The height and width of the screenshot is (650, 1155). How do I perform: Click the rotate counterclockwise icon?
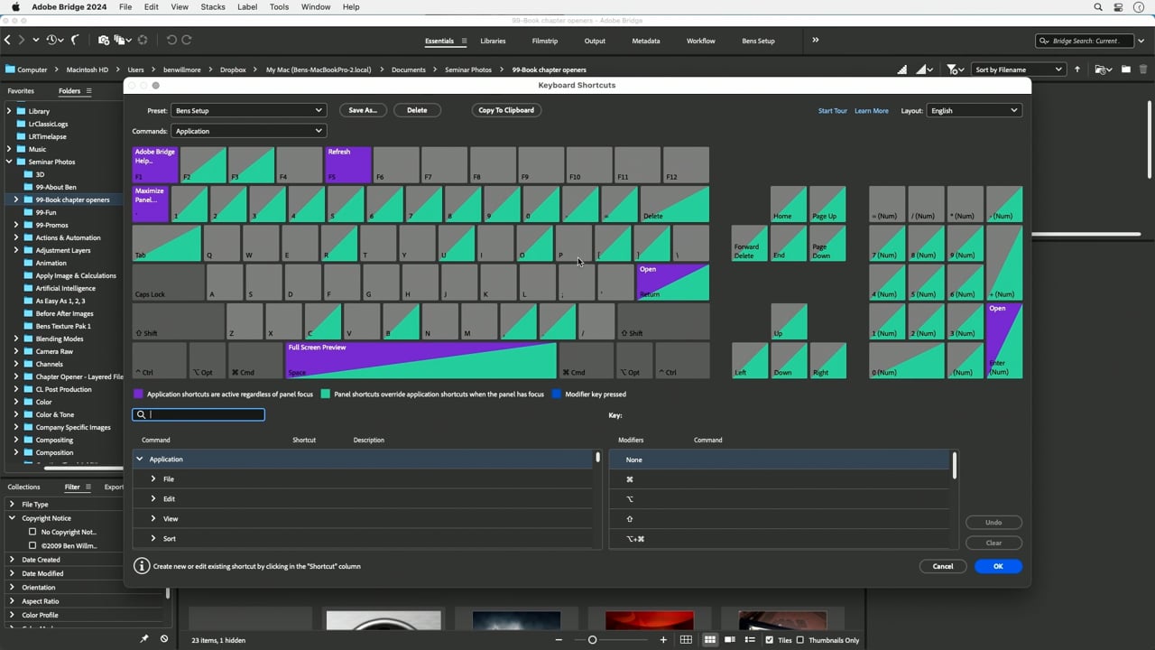(x=171, y=40)
